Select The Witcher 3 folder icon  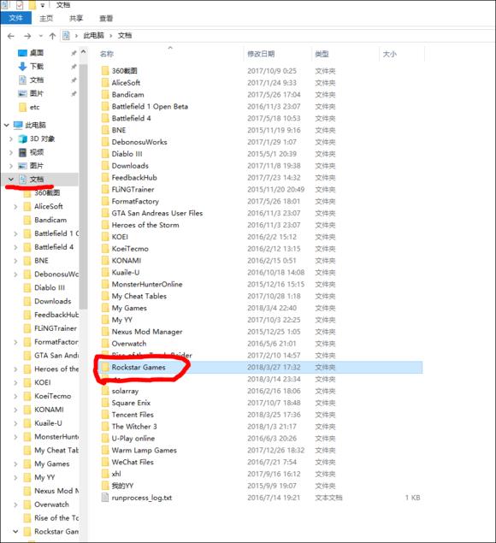[105, 427]
